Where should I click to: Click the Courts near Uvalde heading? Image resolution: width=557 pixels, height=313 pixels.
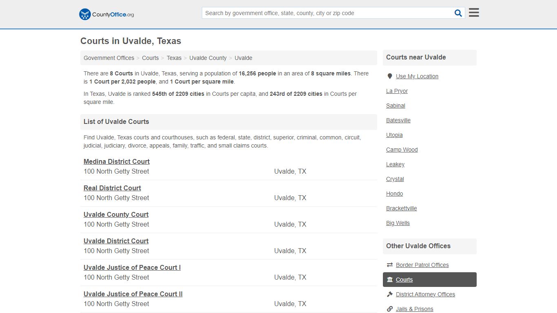coord(416,57)
